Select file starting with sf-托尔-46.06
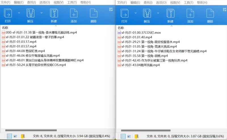Viewport: 227px width, 140px height. click(31, 56)
